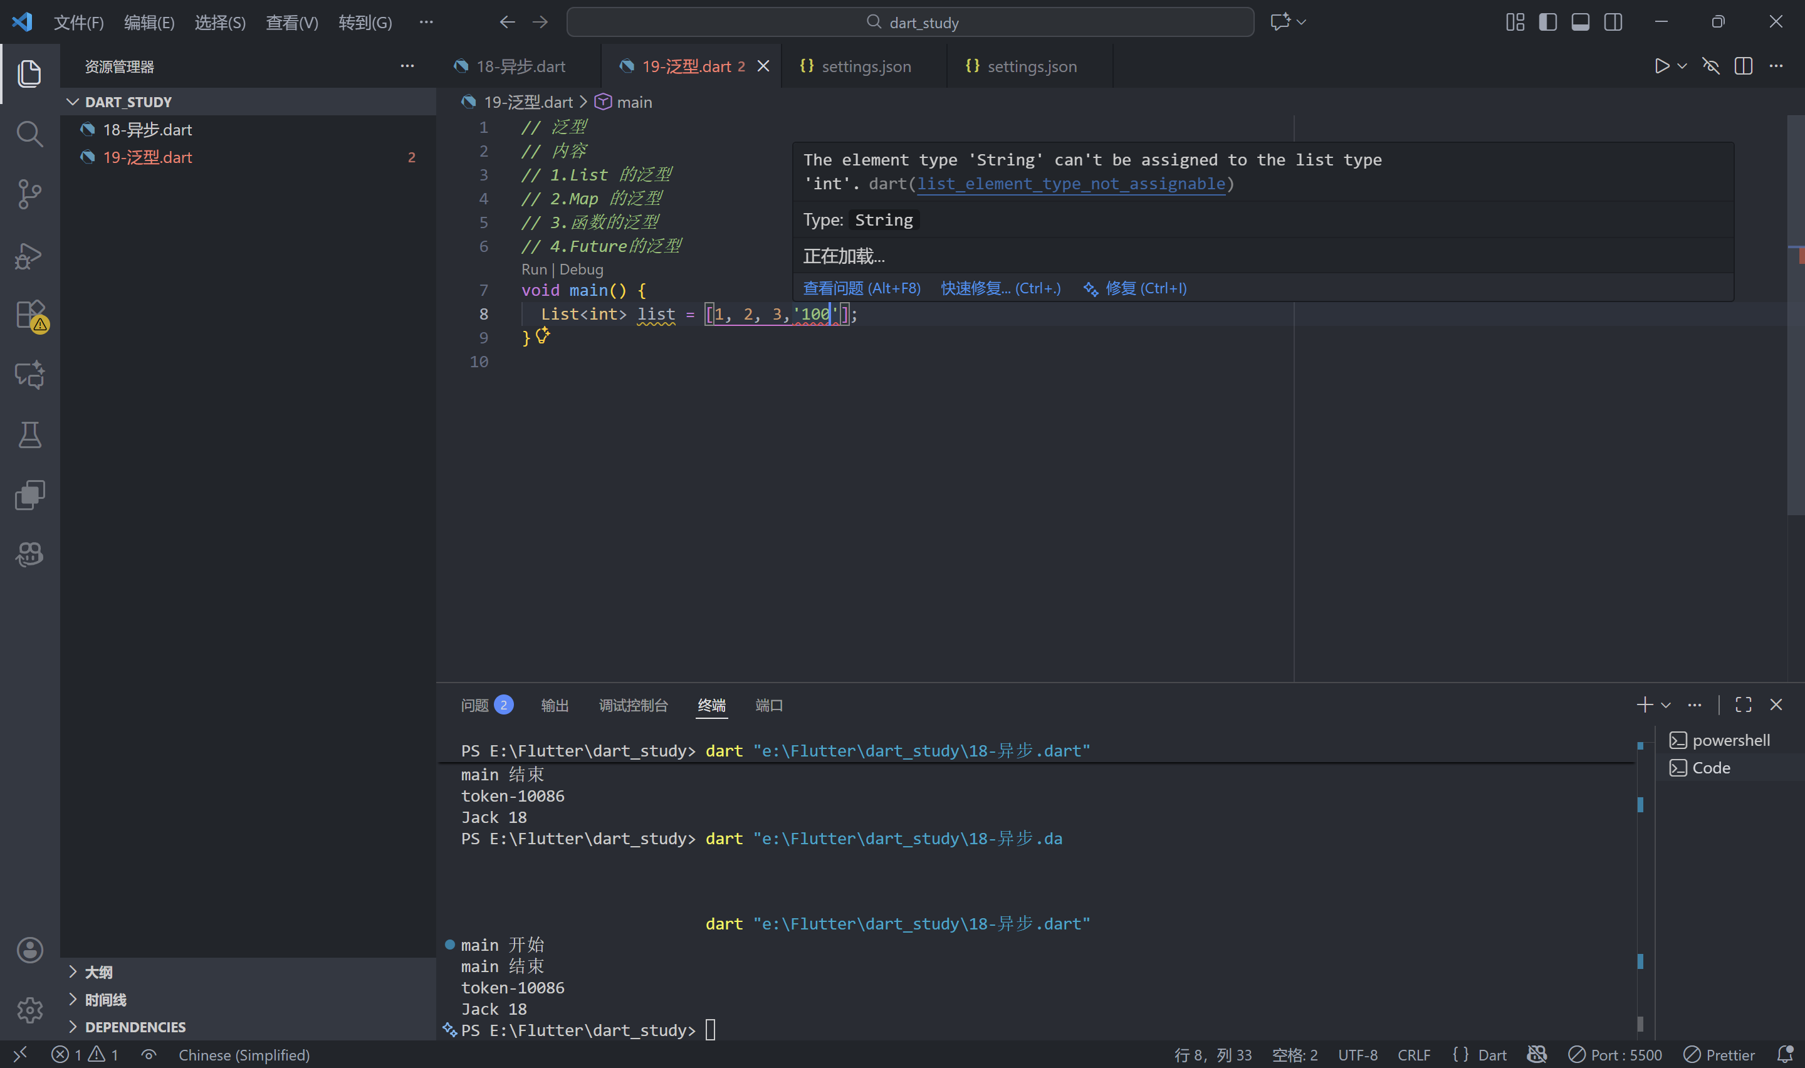Collapse the DART_STUDY folder section
Viewport: 1805px width, 1068px height.
coord(73,102)
